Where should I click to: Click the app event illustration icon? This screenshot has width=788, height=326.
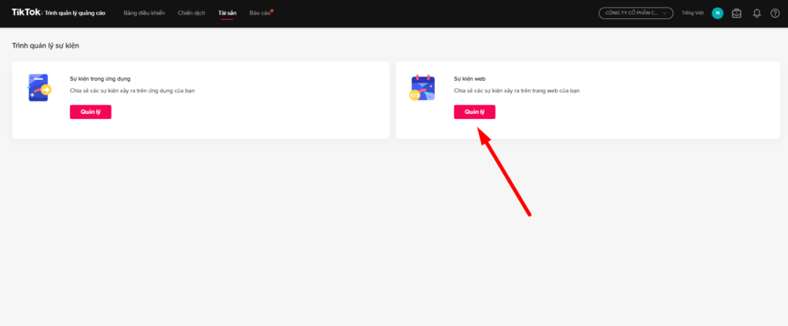tap(38, 89)
